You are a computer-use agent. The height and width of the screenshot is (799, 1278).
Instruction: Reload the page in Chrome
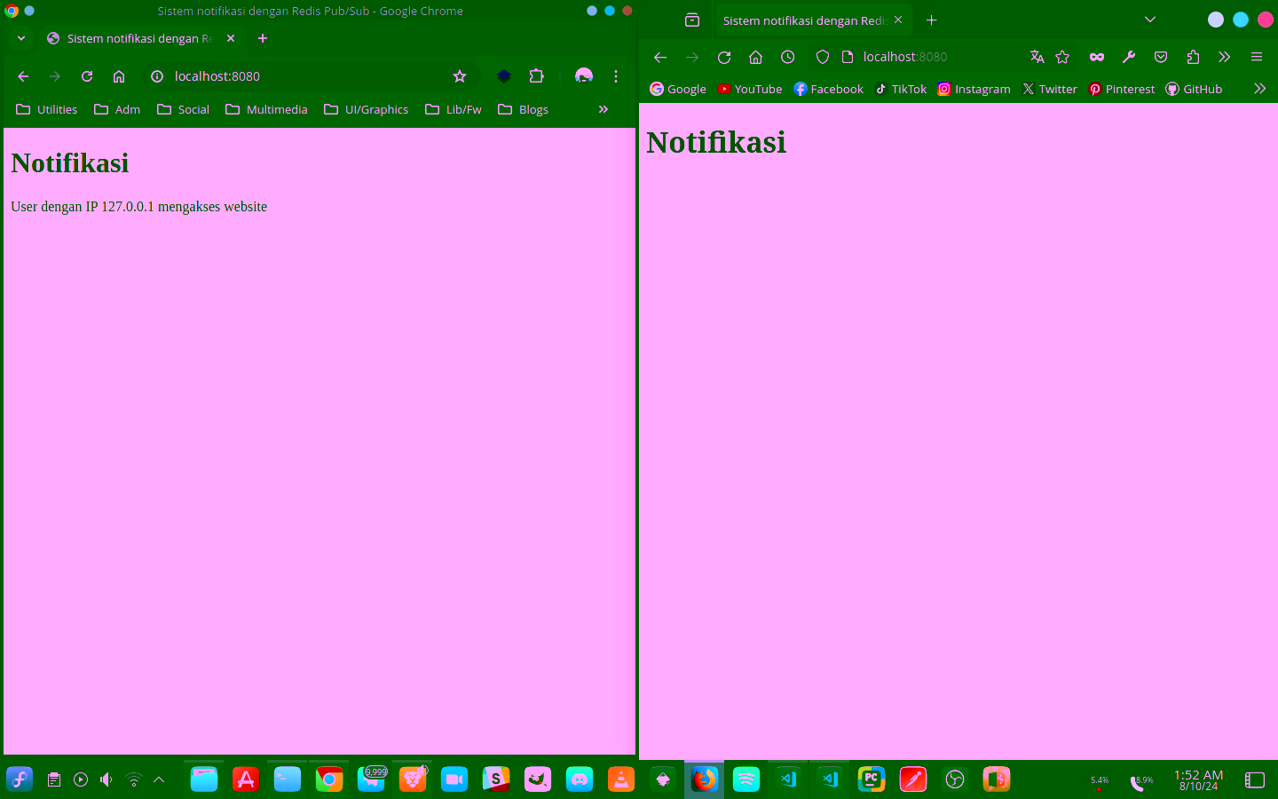[x=86, y=76]
